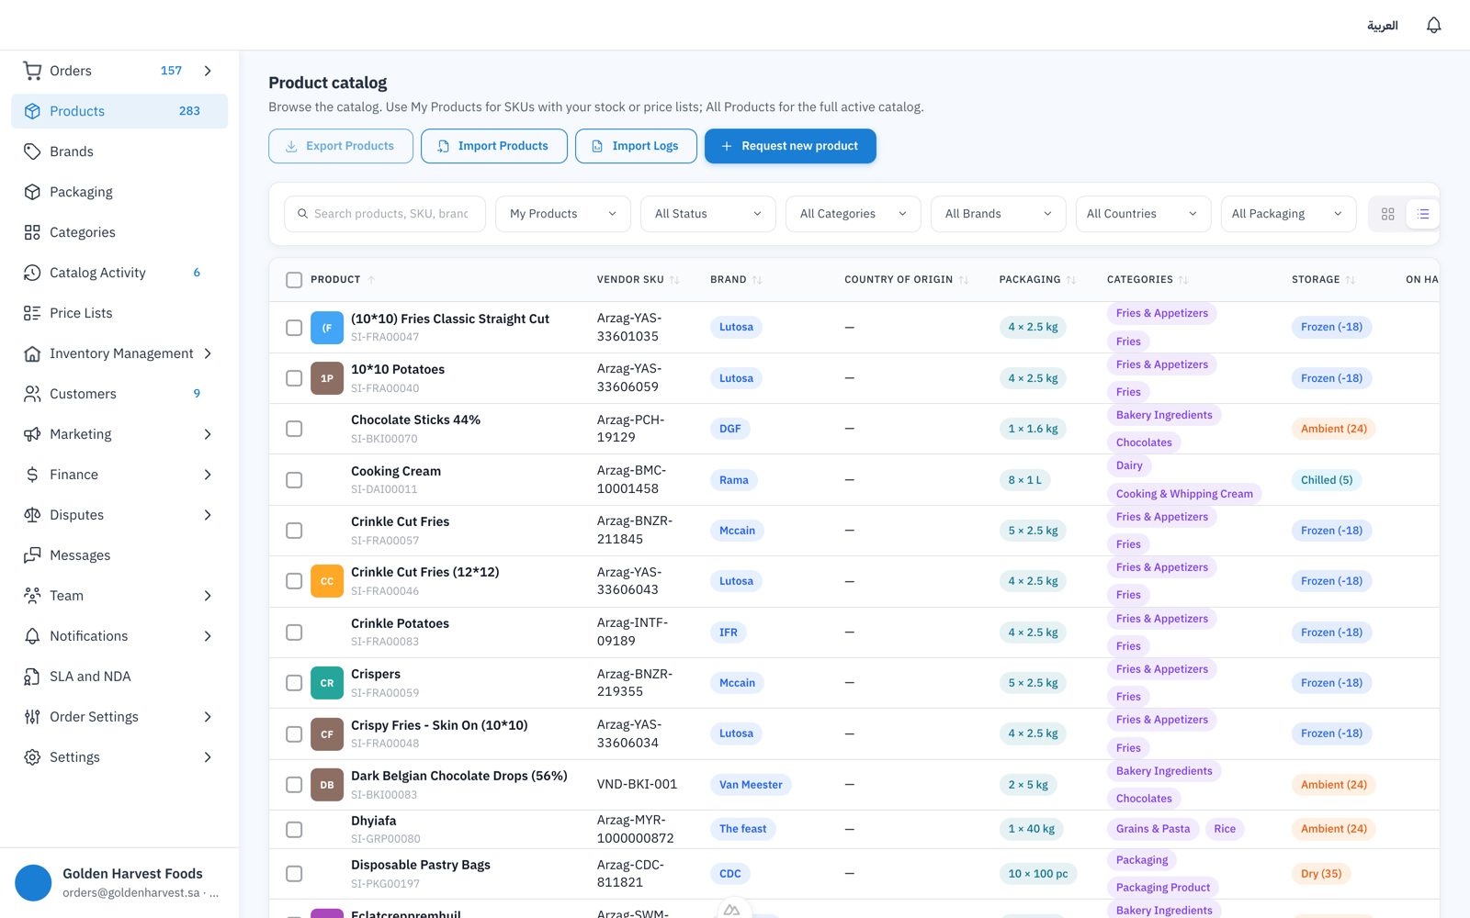Click the product search field
Viewport: 1470px width, 918px height.
(385, 214)
